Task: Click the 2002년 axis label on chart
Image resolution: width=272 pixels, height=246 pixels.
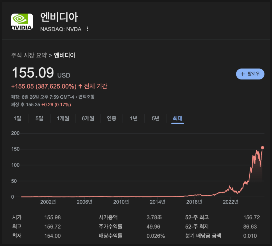Action: [x=48, y=202]
